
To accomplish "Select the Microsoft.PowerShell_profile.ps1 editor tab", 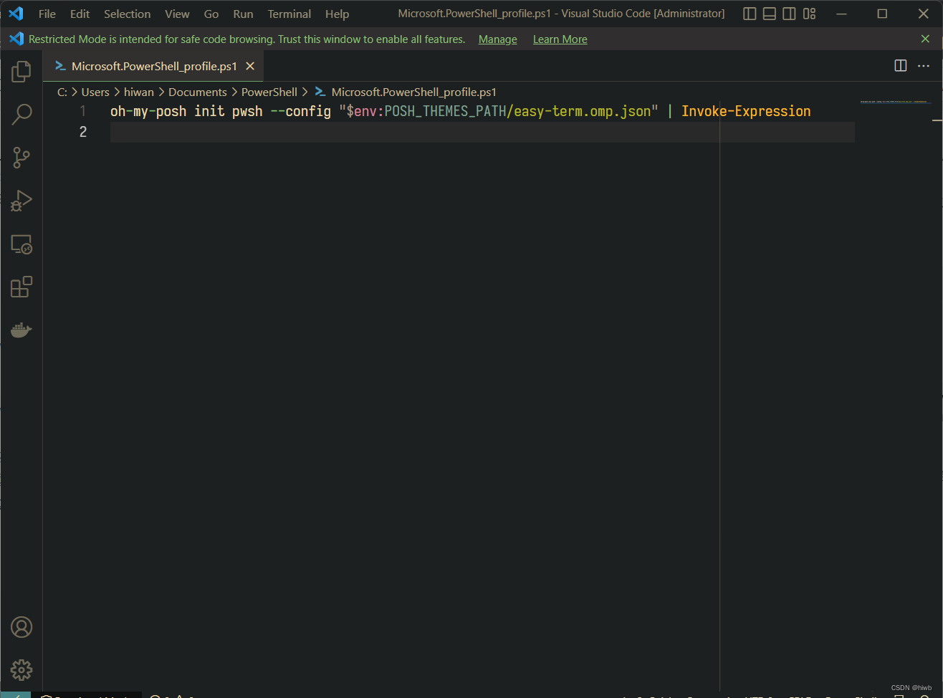I will [154, 66].
